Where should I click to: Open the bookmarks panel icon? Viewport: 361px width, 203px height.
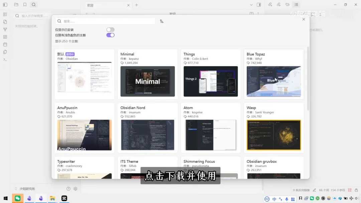click(x=25, y=5)
